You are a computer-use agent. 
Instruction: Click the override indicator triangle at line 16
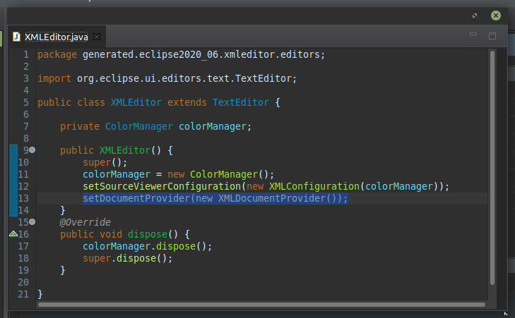pos(13,234)
